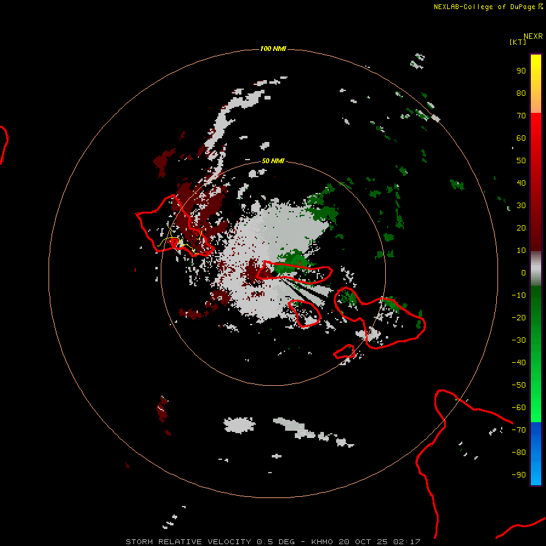The height and width of the screenshot is (546, 546).
Task: Click the 60 value on the velocity scale
Action: [x=521, y=138]
